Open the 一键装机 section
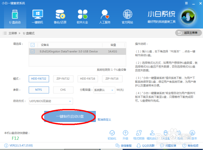This screenshot has height=150, width=203. coord(37,17)
